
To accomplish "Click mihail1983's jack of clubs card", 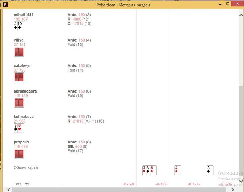I will [x=16, y=26].
